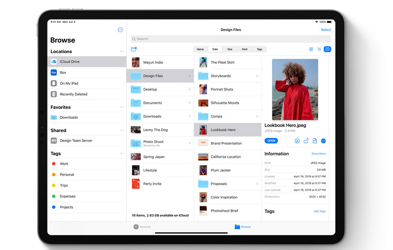The image size is (393, 250).
Task: Expand Comps folder chevron
Action: (257, 116)
